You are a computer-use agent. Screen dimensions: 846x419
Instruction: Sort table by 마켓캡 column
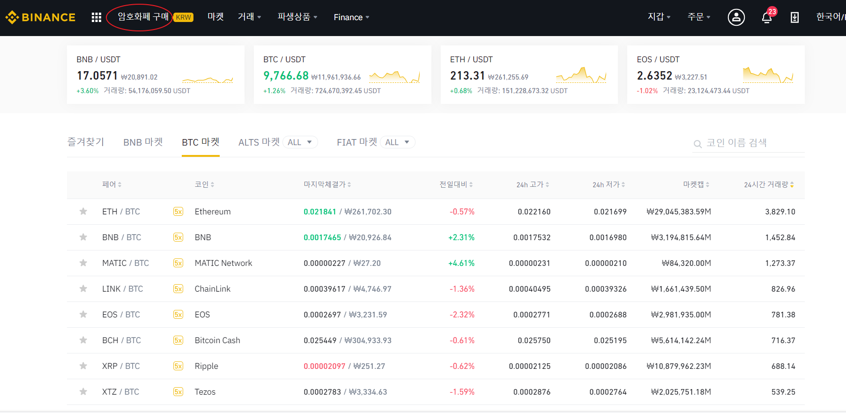[696, 184]
